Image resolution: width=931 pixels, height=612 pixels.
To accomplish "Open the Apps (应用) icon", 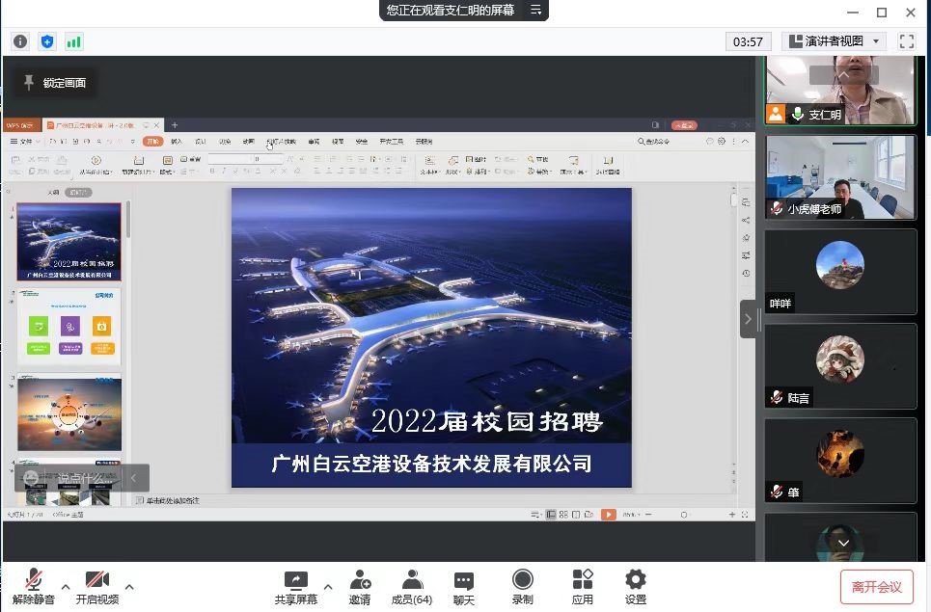I will 582,587.
